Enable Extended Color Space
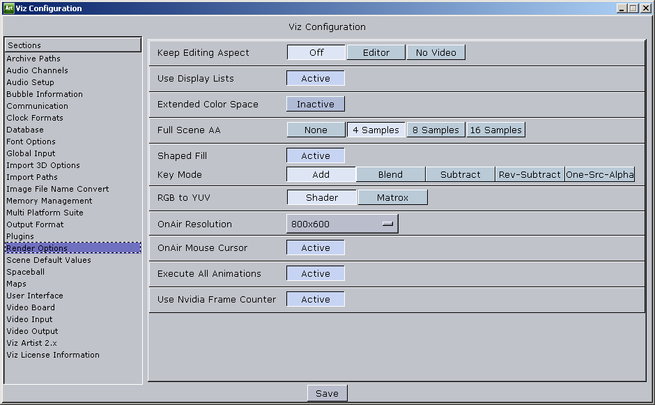This screenshot has height=405, width=655. click(315, 103)
